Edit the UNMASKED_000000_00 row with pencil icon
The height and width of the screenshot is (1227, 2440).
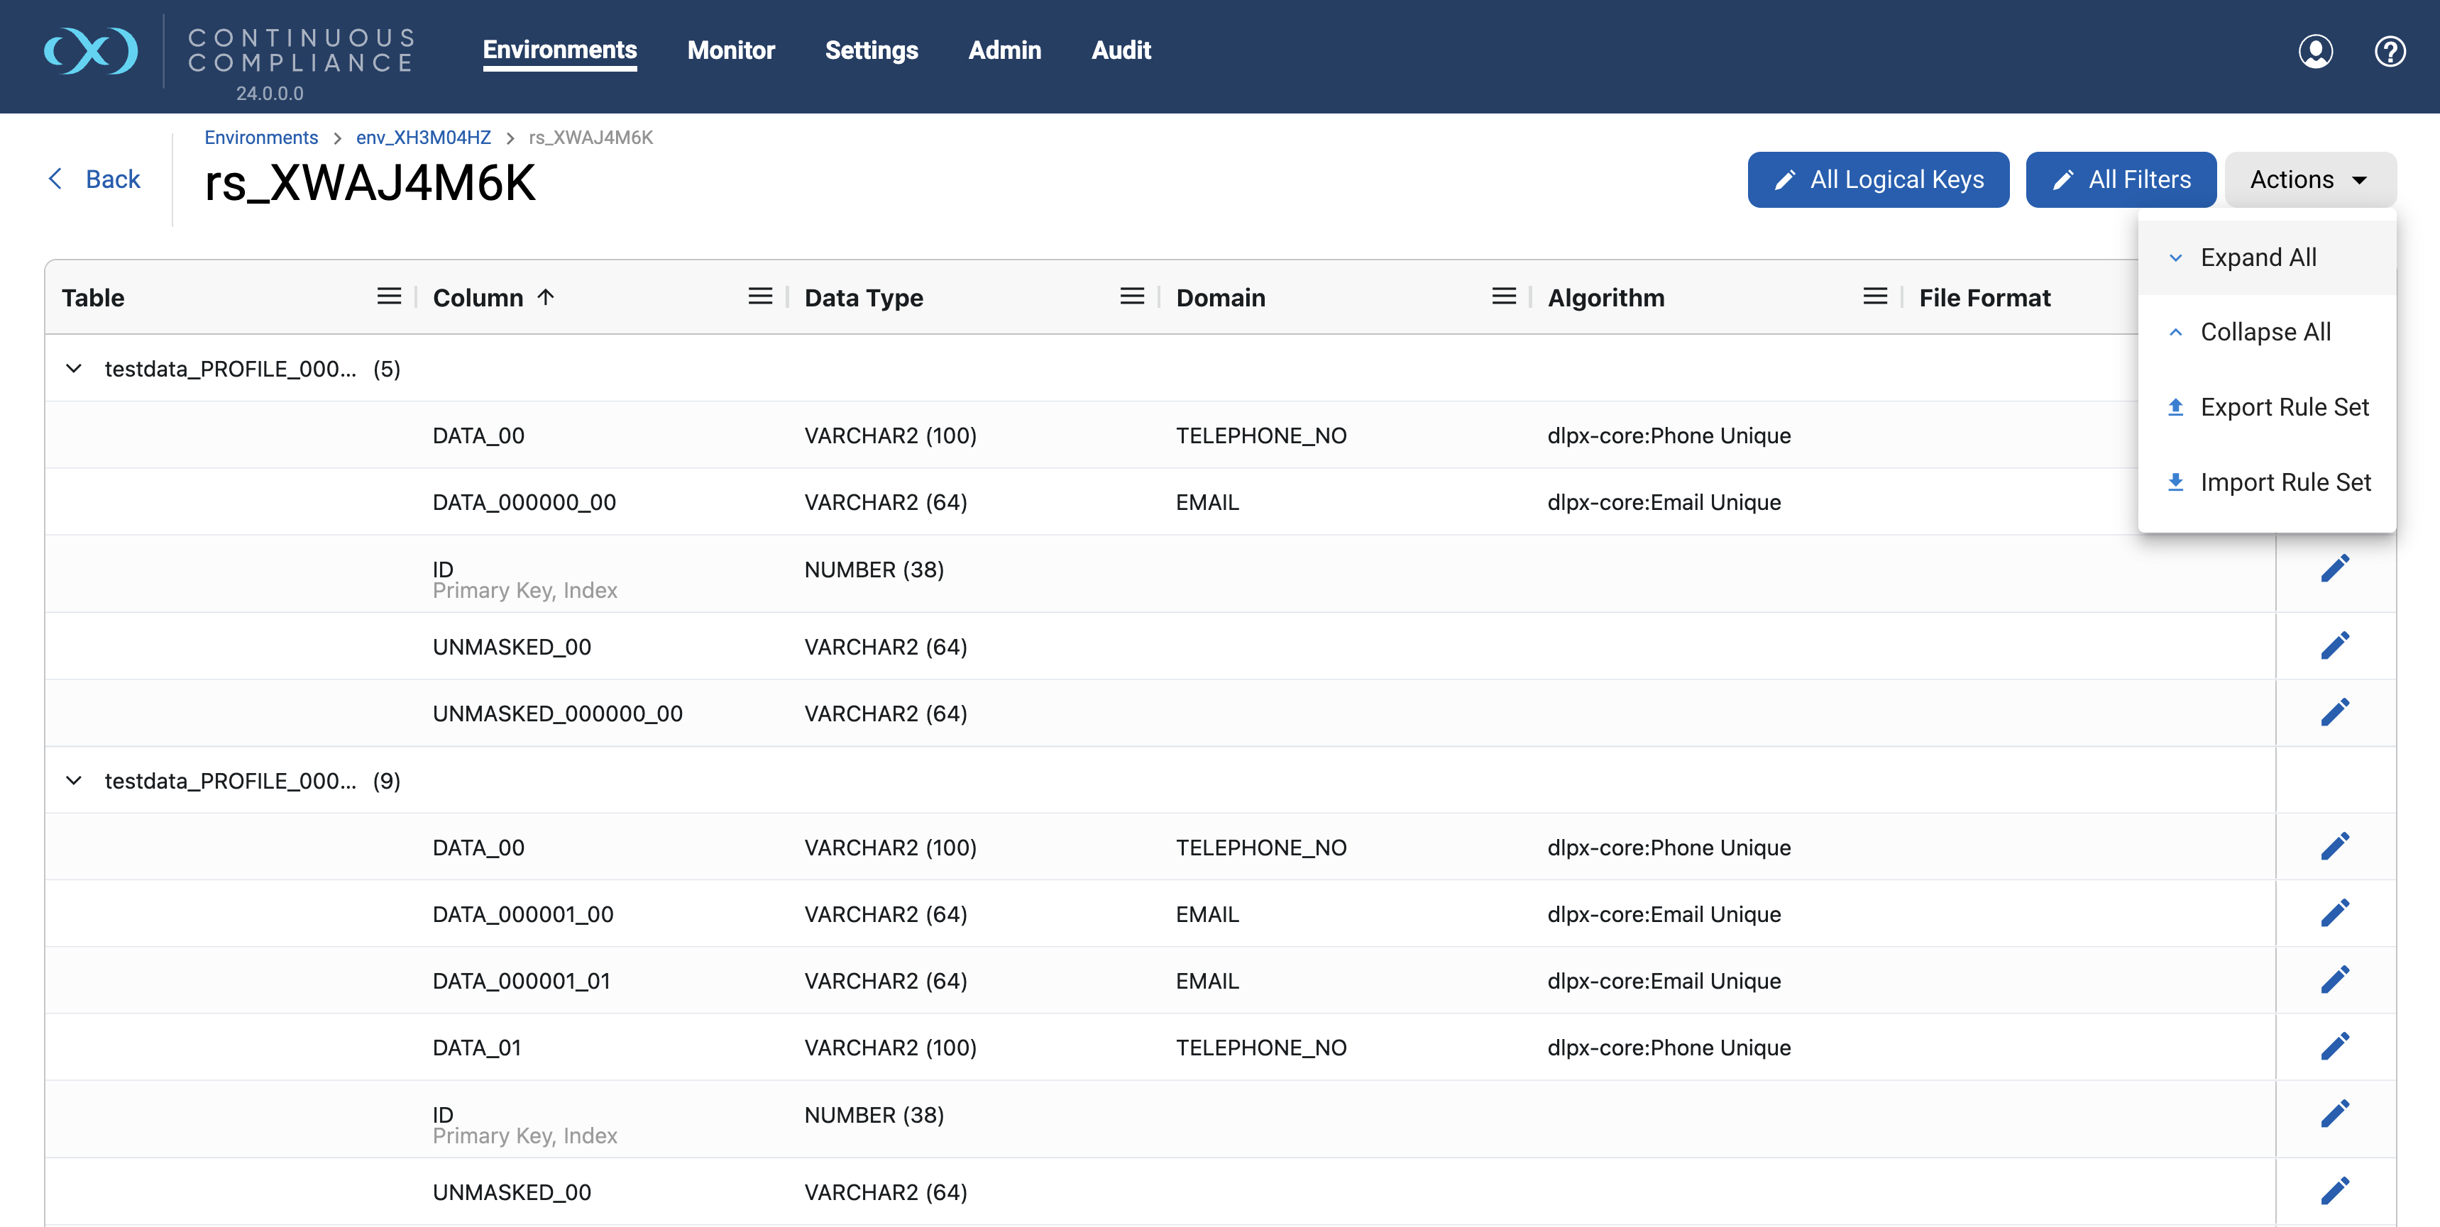[x=2335, y=713]
